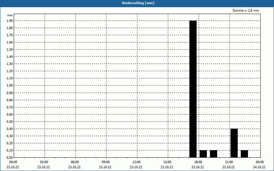
Task: Select the 24.10.22 date label
Action: point(259,167)
